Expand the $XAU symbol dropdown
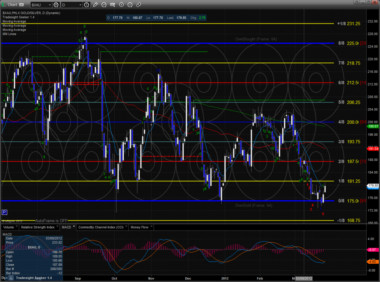This screenshot has width=380, height=282. click(49, 5)
